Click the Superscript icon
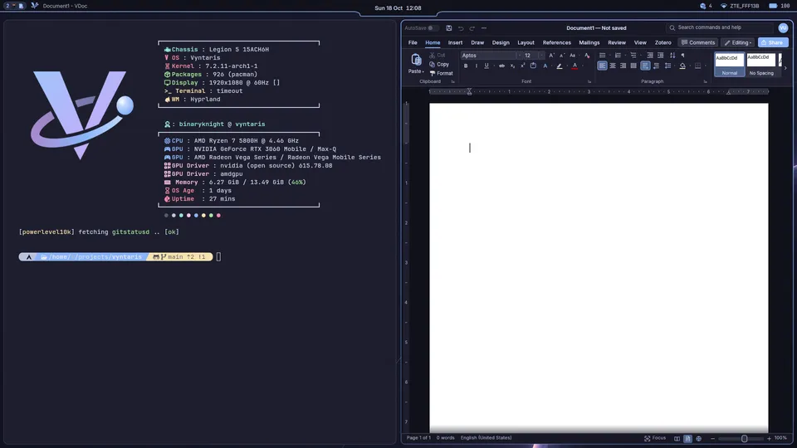797x448 pixels. point(522,66)
